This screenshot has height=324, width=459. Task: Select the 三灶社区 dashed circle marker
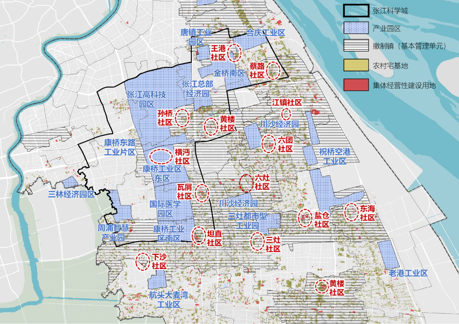pyautogui.click(x=257, y=241)
